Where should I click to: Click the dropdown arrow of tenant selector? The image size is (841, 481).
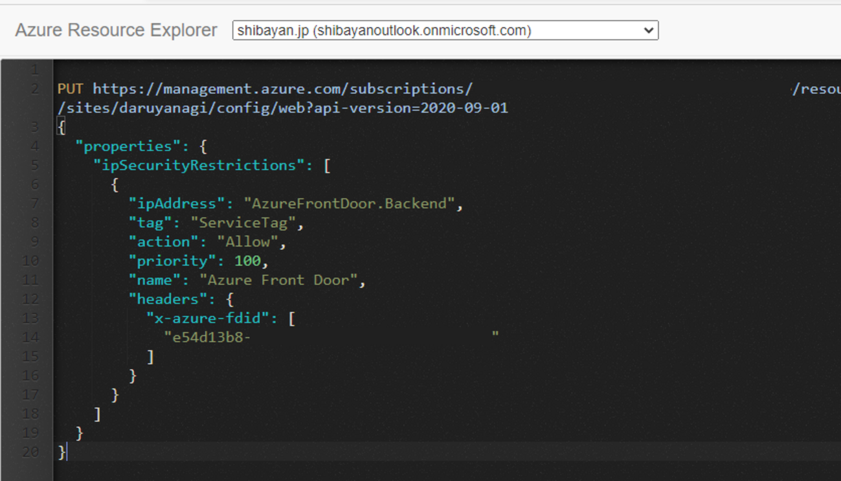pos(648,30)
